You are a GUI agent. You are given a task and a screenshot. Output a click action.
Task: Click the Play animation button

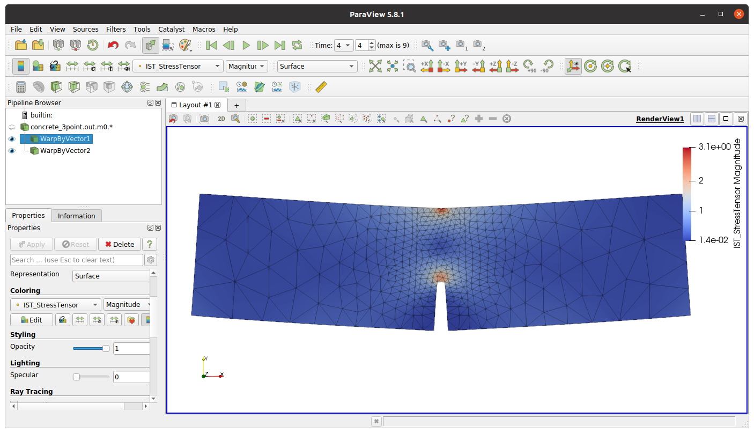click(x=246, y=46)
